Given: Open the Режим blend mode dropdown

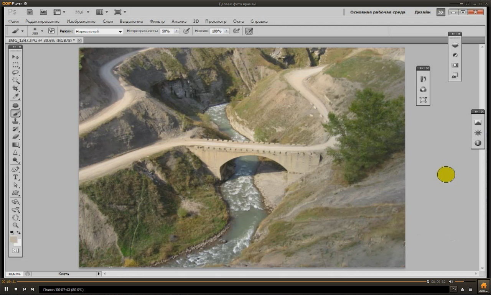Looking at the screenshot, I should (99, 31).
